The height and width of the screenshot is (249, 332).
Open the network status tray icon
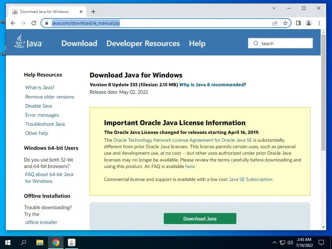coord(282,243)
